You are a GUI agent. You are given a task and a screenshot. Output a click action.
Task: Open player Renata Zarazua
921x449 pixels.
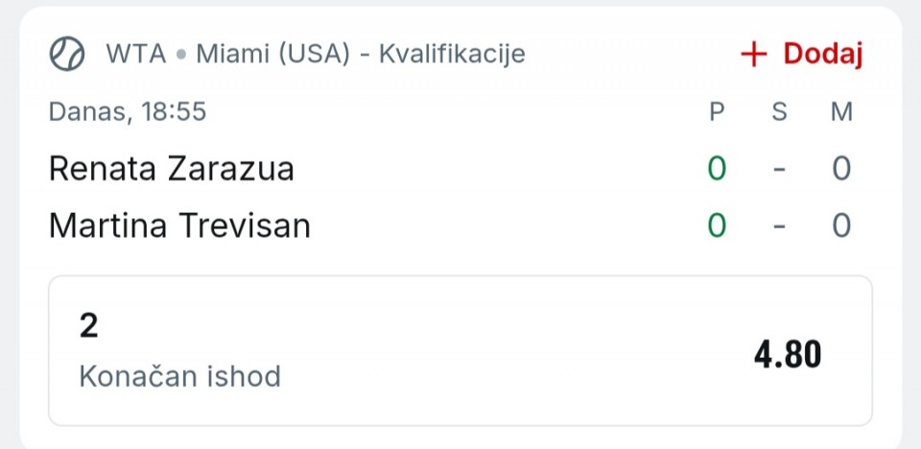coord(172,169)
